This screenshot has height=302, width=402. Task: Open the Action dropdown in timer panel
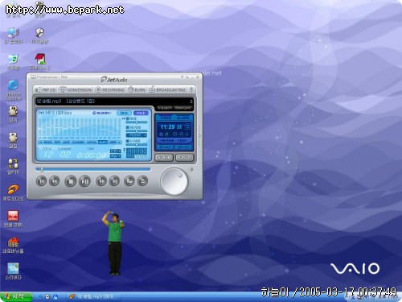pyautogui.click(x=166, y=141)
